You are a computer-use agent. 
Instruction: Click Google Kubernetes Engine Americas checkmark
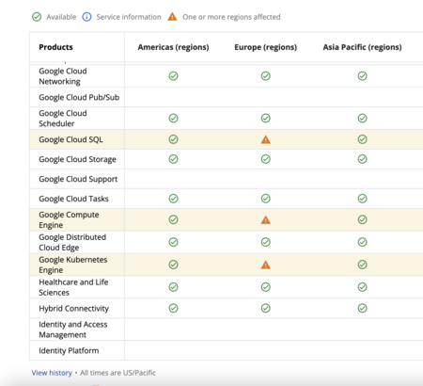[173, 265]
